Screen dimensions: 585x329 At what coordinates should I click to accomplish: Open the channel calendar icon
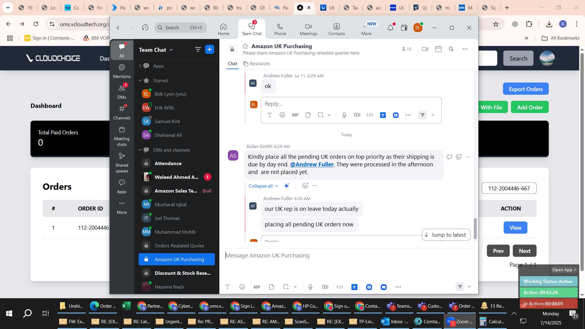pos(438,49)
